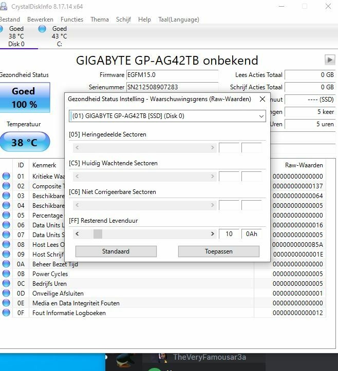Screen dimensions: 338x371
Task: Click the status orb for attribute 01
Action: [x=6, y=177]
